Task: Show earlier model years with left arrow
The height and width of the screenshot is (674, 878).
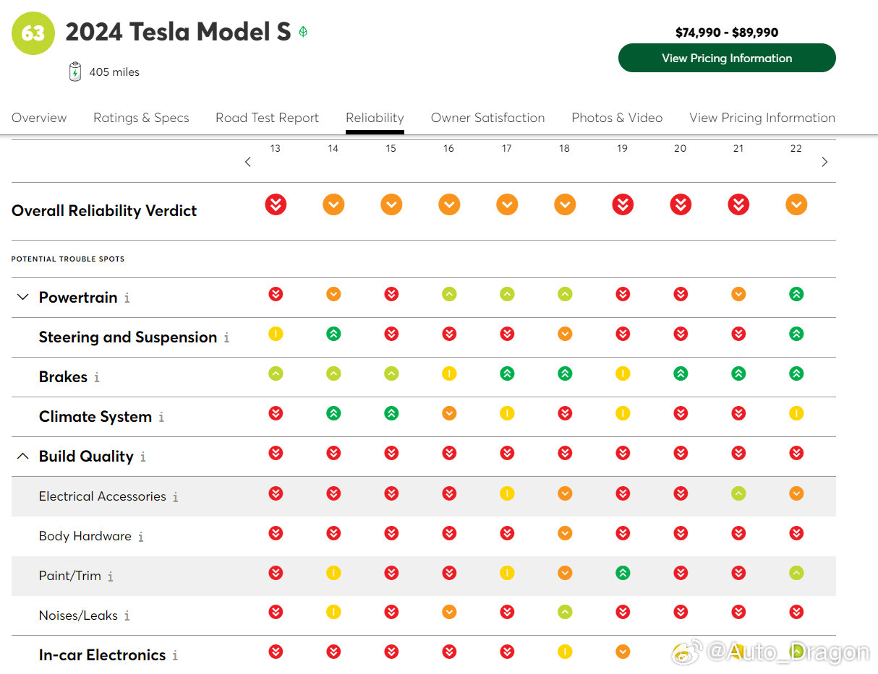Action: pyautogui.click(x=248, y=162)
